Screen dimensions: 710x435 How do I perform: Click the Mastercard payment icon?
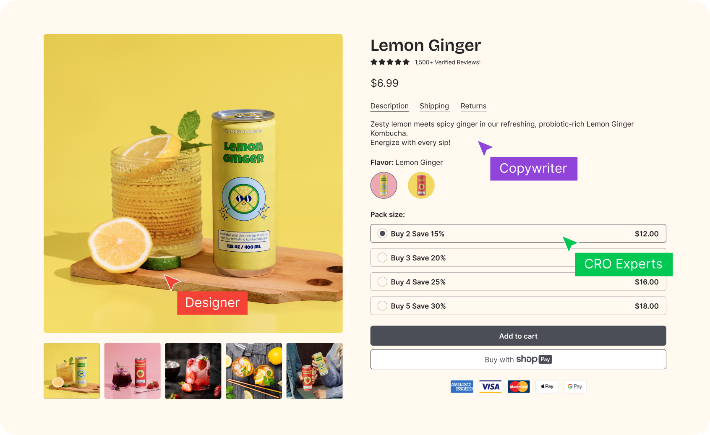pyautogui.click(x=519, y=386)
